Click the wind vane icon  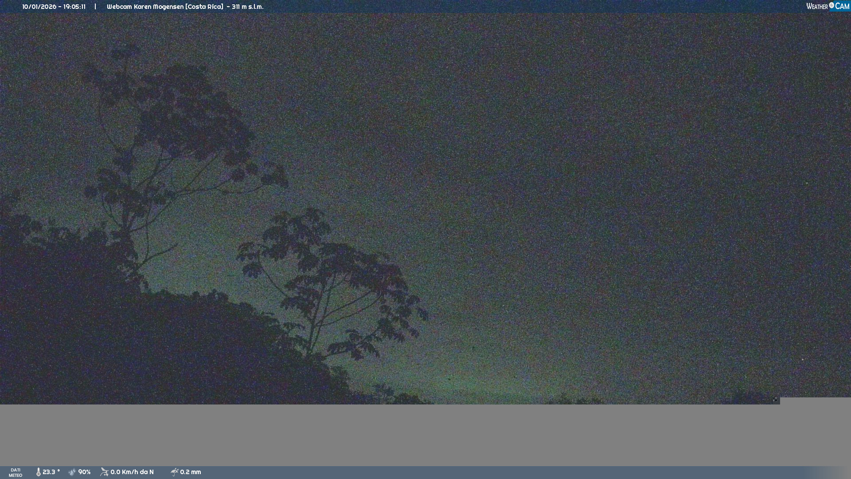click(x=104, y=472)
